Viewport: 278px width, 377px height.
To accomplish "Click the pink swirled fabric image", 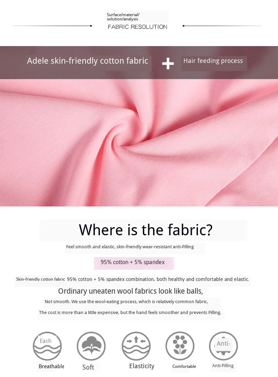I will click(x=139, y=142).
